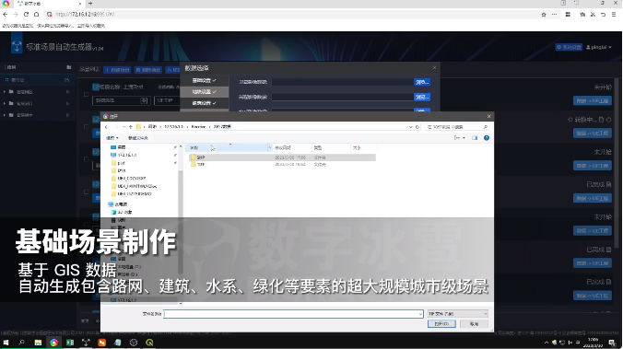This screenshot has width=623, height=349.
Task: Click the stop icon in the 转换中 row
Action: 608,120
